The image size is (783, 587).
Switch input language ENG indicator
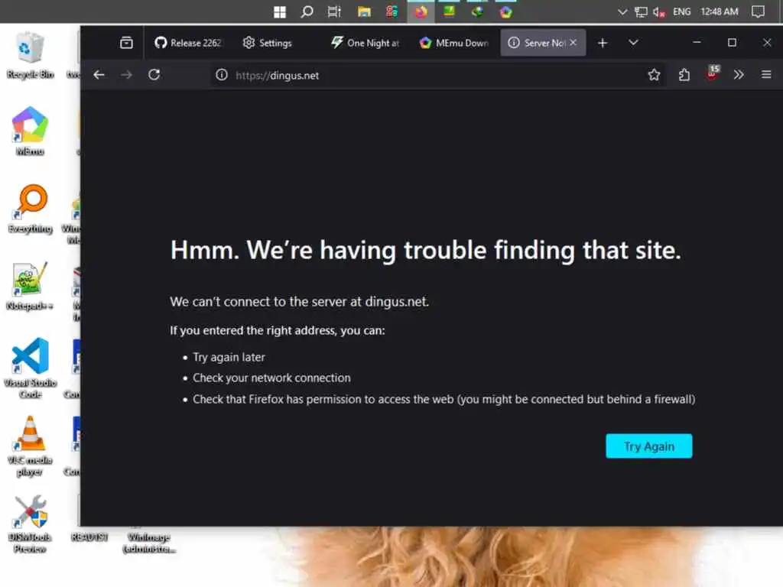point(681,11)
